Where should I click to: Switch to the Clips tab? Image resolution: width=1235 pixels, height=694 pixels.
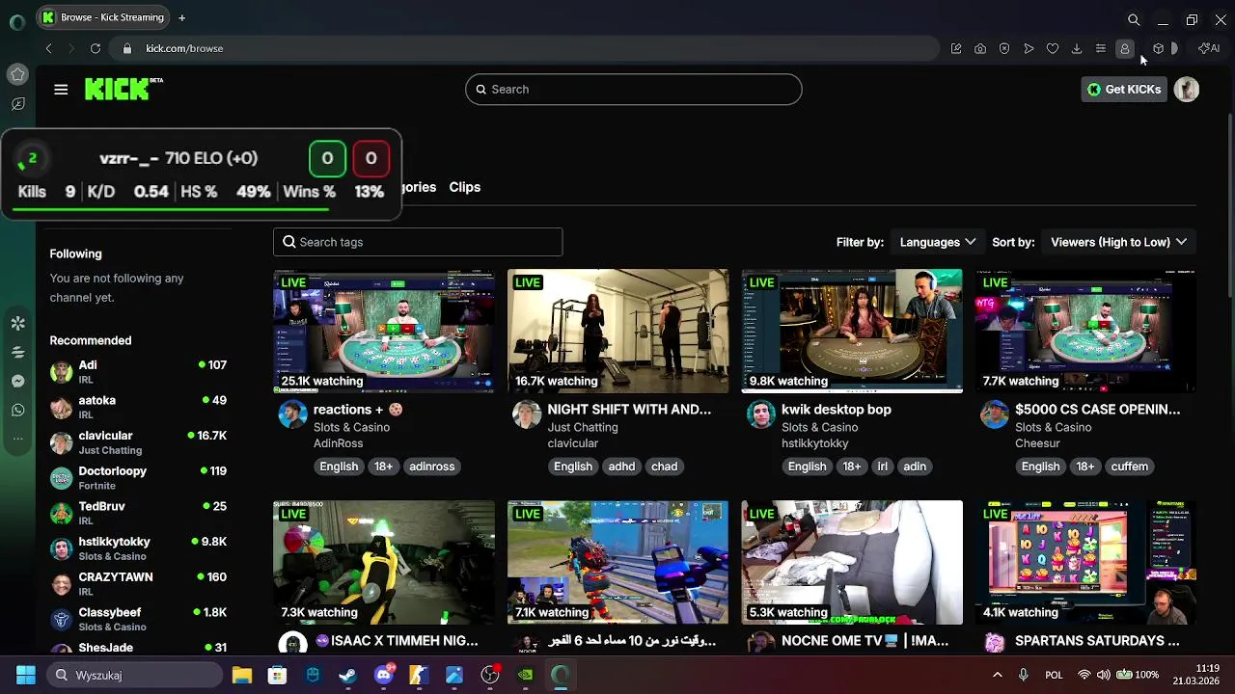tap(464, 187)
